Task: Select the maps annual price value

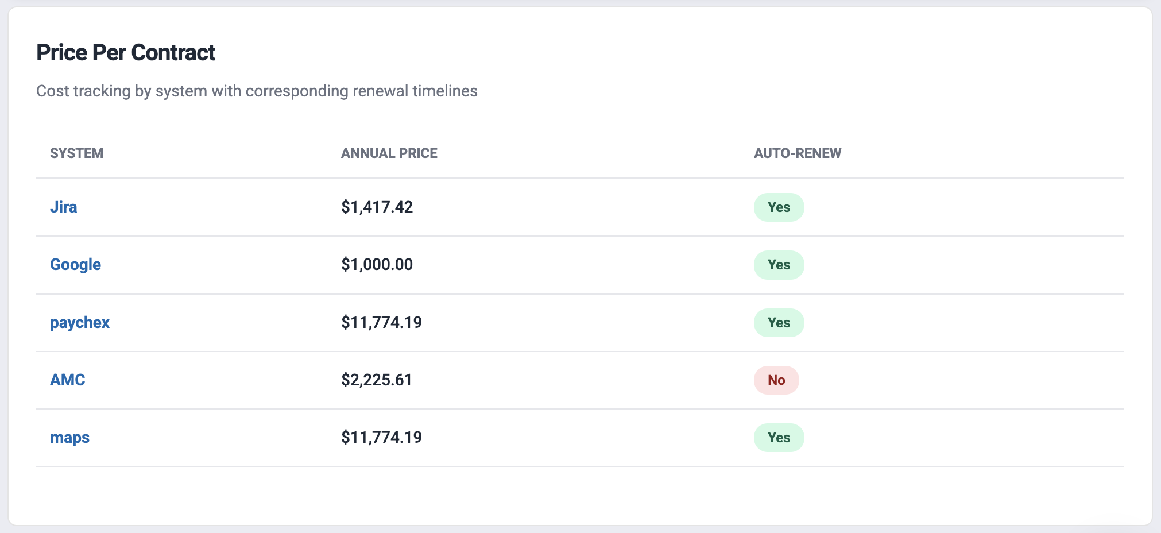Action: tap(381, 437)
